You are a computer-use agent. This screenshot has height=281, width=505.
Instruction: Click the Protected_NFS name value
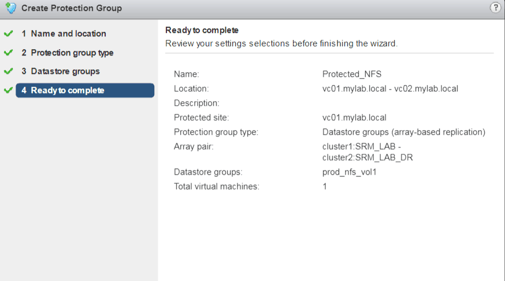click(351, 74)
